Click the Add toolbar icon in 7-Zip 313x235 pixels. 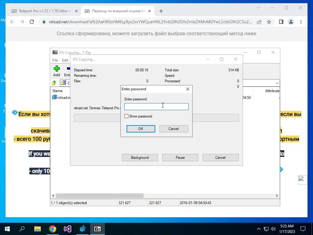coord(57,71)
